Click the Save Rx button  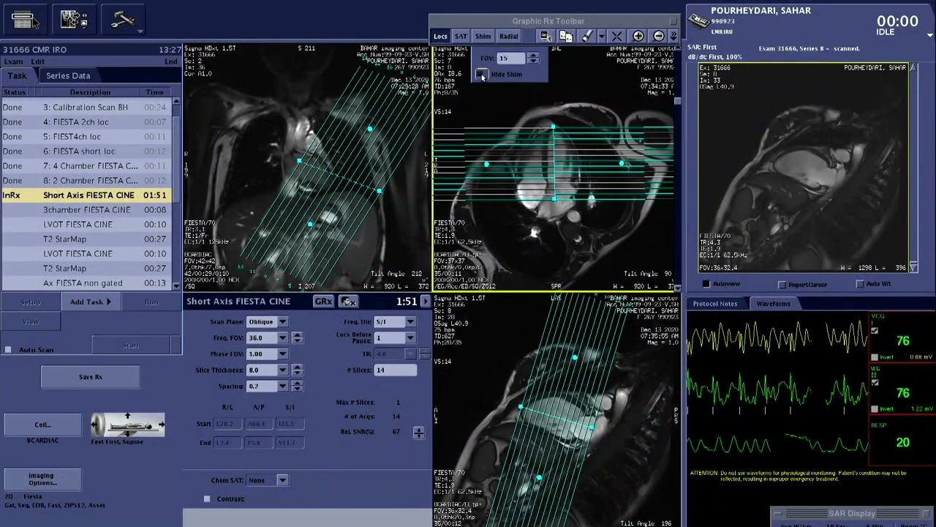[90, 376]
